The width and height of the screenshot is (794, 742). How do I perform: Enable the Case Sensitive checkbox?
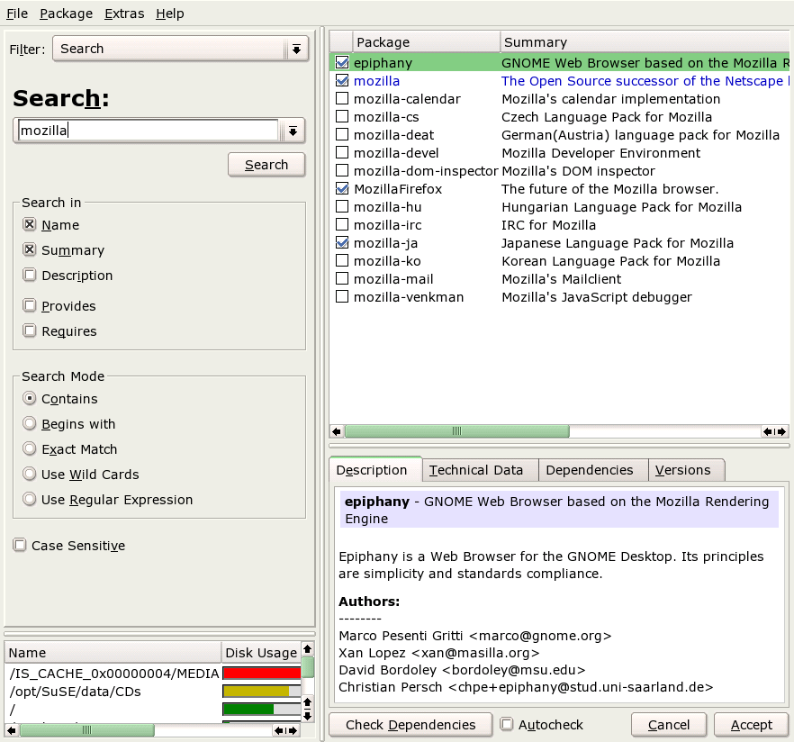[x=20, y=546]
